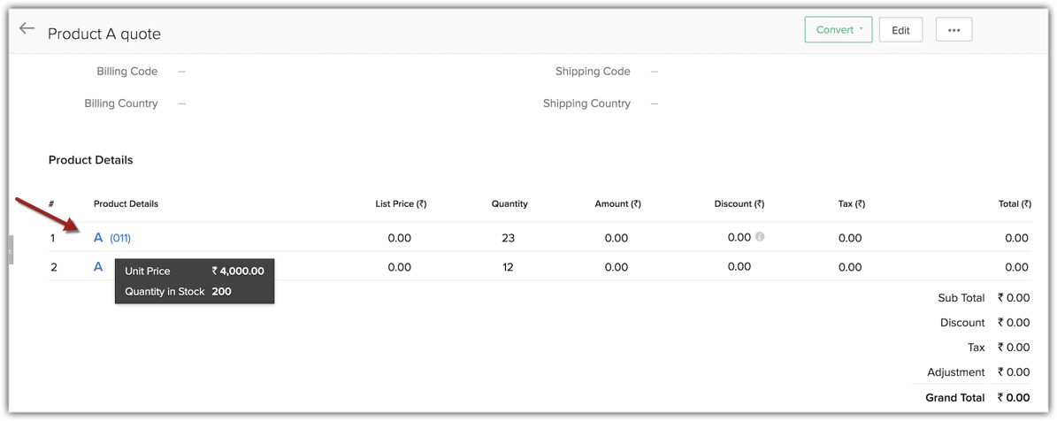Click the Grand Total amount
The width and height of the screenshot is (1057, 421).
click(x=1013, y=397)
